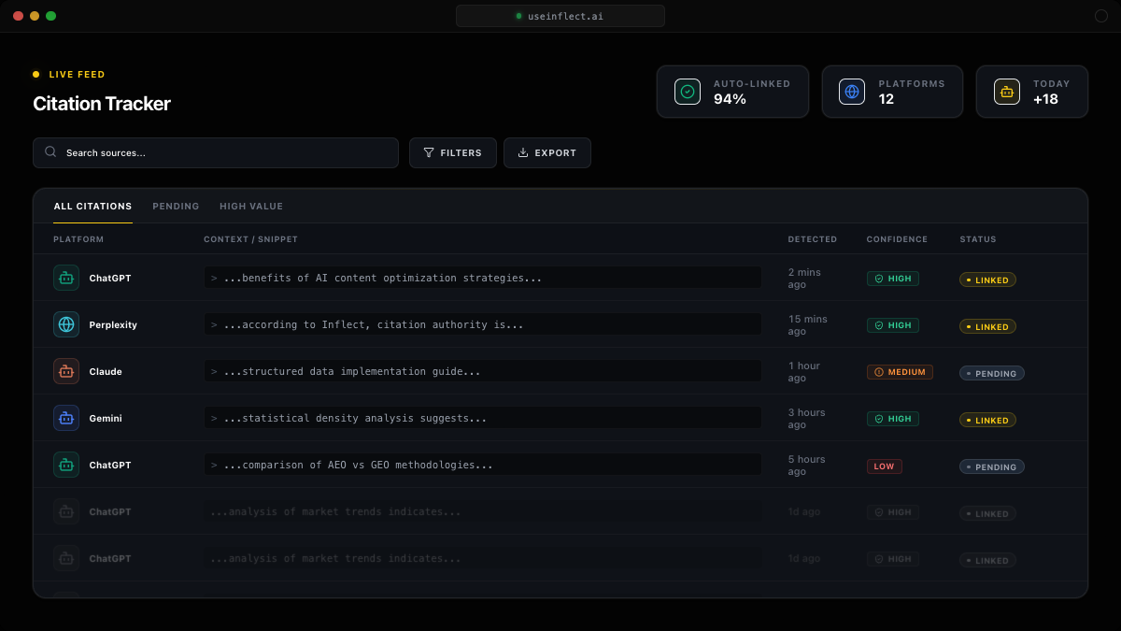1121x631 pixels.
Task: Click the Claude bot icon
Action: tap(66, 371)
